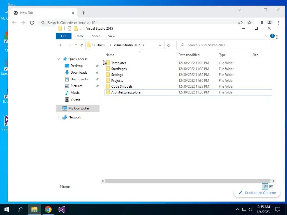Screen dimensions: 287x215
Task: Open Desktop in Quick access
Action: coord(77,66)
